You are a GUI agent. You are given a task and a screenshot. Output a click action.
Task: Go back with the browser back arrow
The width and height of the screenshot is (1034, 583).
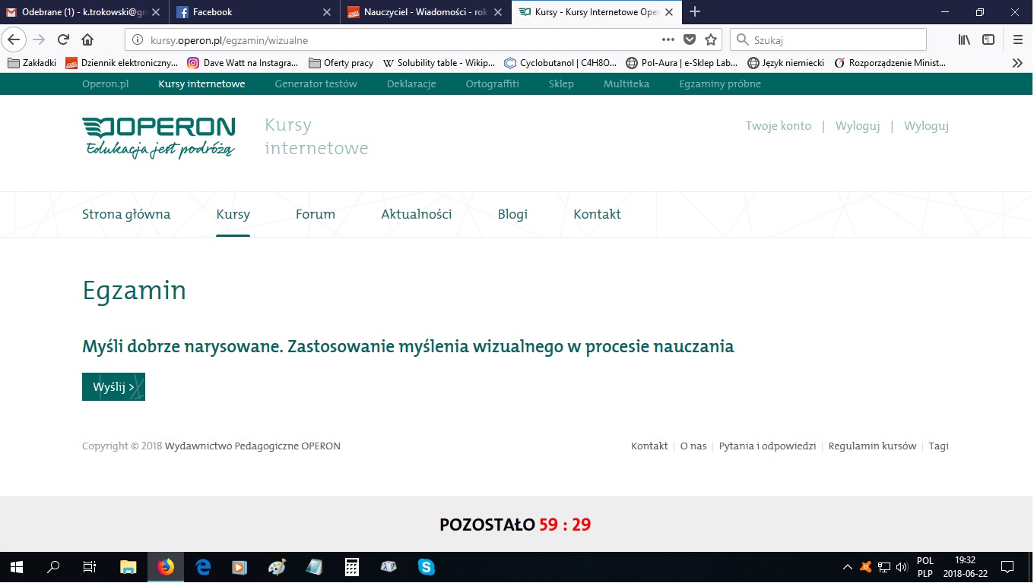(x=14, y=39)
